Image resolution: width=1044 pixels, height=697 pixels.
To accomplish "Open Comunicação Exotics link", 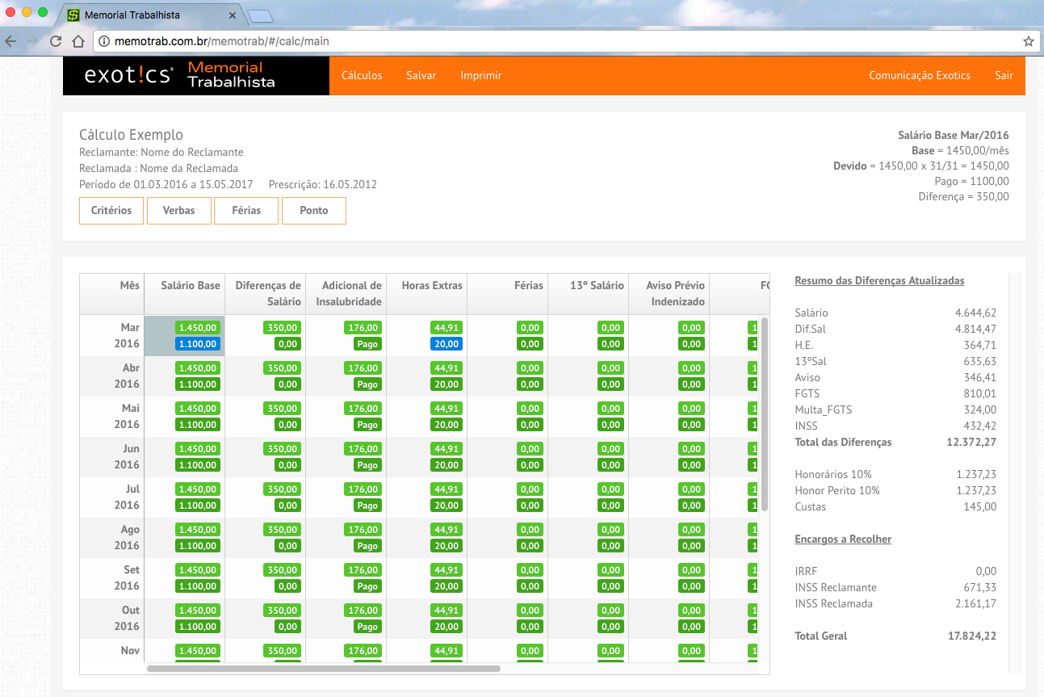I will (x=919, y=75).
